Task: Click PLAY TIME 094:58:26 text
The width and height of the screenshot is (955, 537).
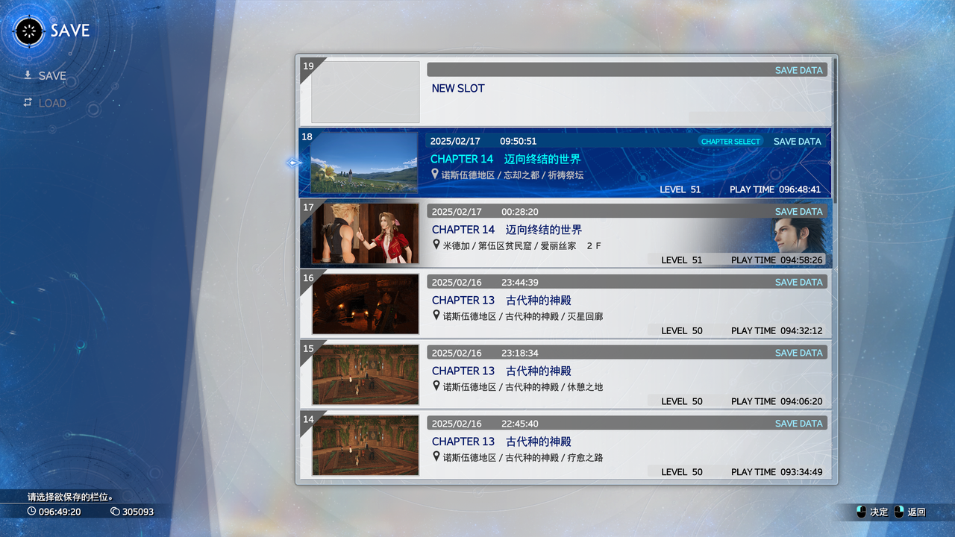Action: (x=777, y=260)
